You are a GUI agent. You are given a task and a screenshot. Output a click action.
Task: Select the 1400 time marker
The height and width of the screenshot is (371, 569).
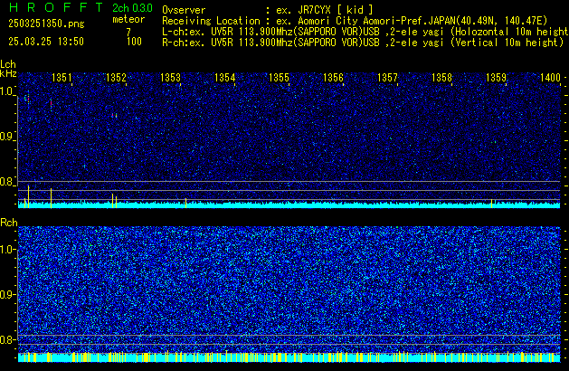coord(550,78)
